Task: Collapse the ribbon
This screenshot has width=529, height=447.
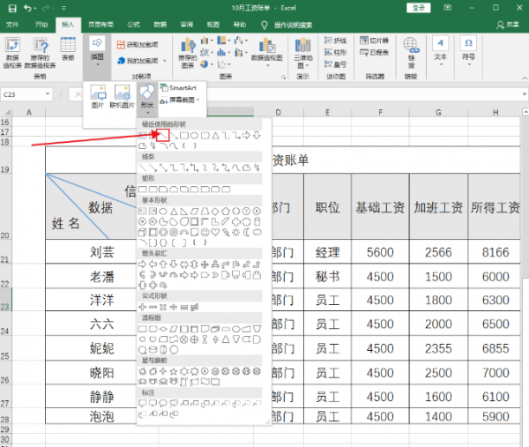Action: [525, 78]
